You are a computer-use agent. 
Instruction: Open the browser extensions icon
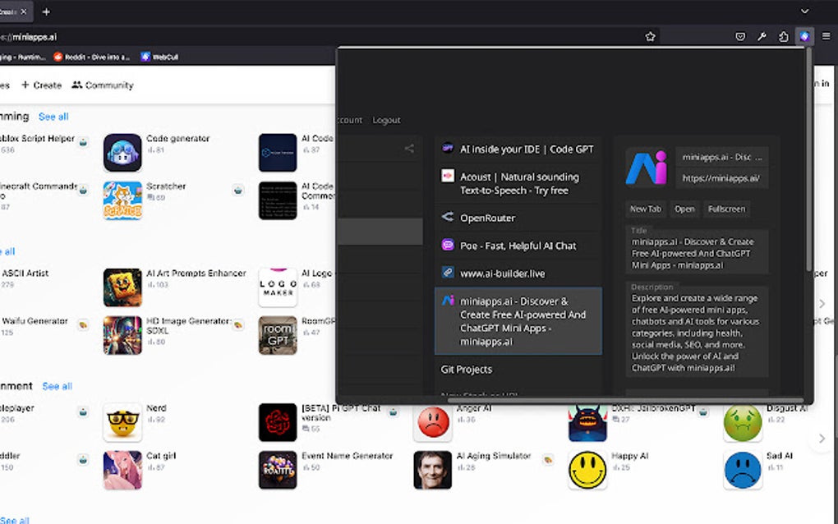pyautogui.click(x=783, y=36)
